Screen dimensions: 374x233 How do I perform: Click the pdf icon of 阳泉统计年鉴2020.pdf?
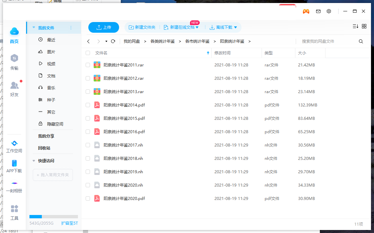(97, 198)
